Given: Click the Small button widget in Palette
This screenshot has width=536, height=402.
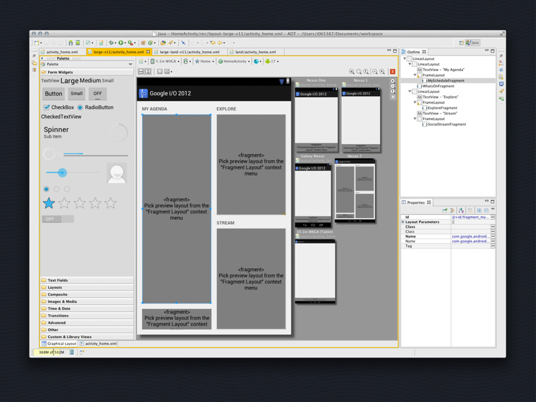Looking at the screenshot, I should pyautogui.click(x=76, y=94).
